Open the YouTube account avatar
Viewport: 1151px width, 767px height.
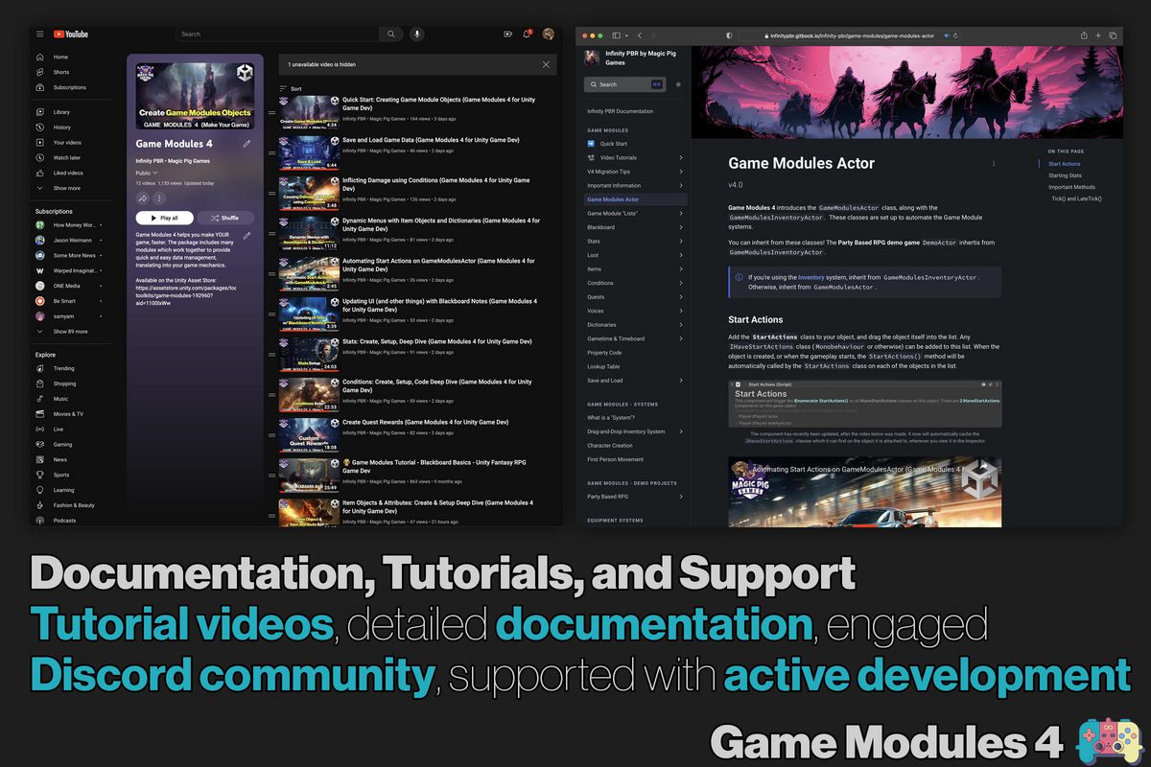549,34
